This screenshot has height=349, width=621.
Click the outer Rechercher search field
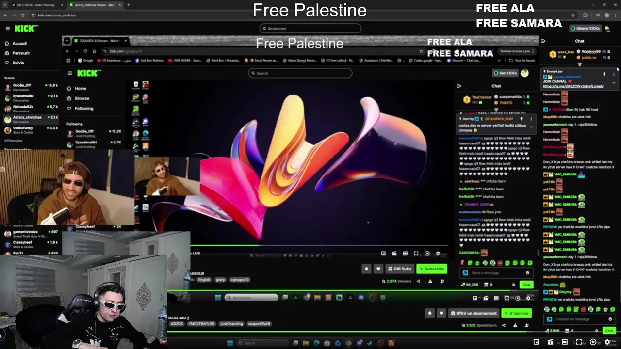pos(310,28)
